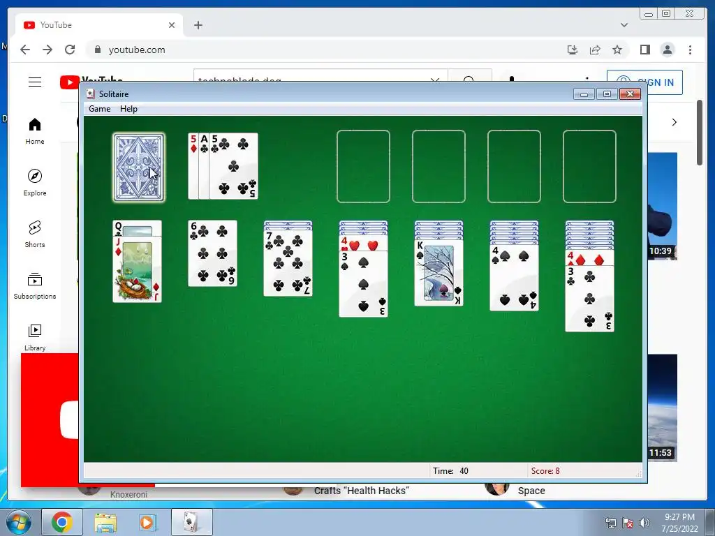The height and width of the screenshot is (536, 715).
Task: Expand the Chrome tab search chevron
Action: coord(624,25)
